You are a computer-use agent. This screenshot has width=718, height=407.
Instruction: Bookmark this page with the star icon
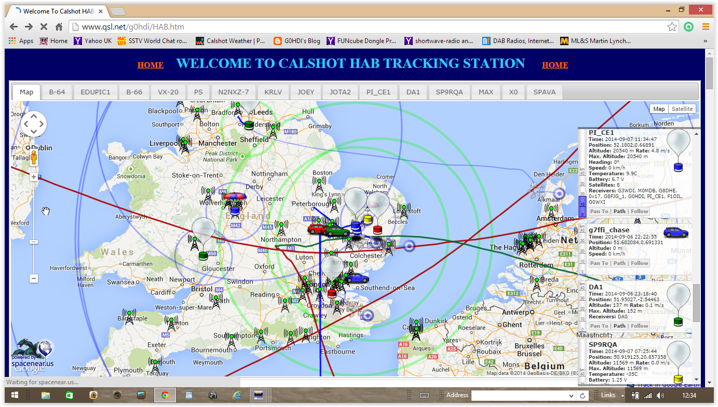click(x=672, y=27)
